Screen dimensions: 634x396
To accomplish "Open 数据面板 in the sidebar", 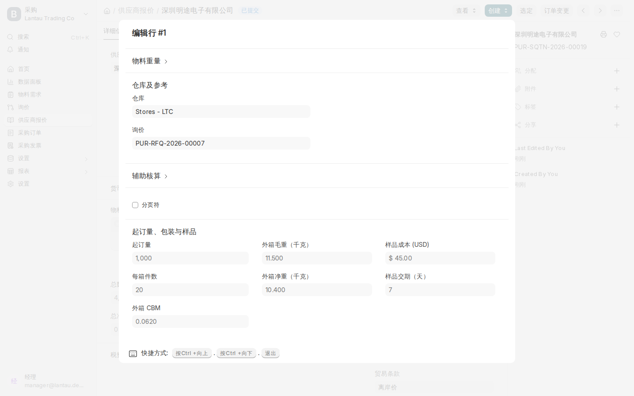I will pyautogui.click(x=48, y=82).
